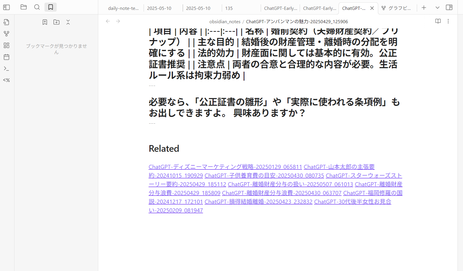Open the ディズニーマーケティング戦略 link
463x271 pixels.
(225, 167)
